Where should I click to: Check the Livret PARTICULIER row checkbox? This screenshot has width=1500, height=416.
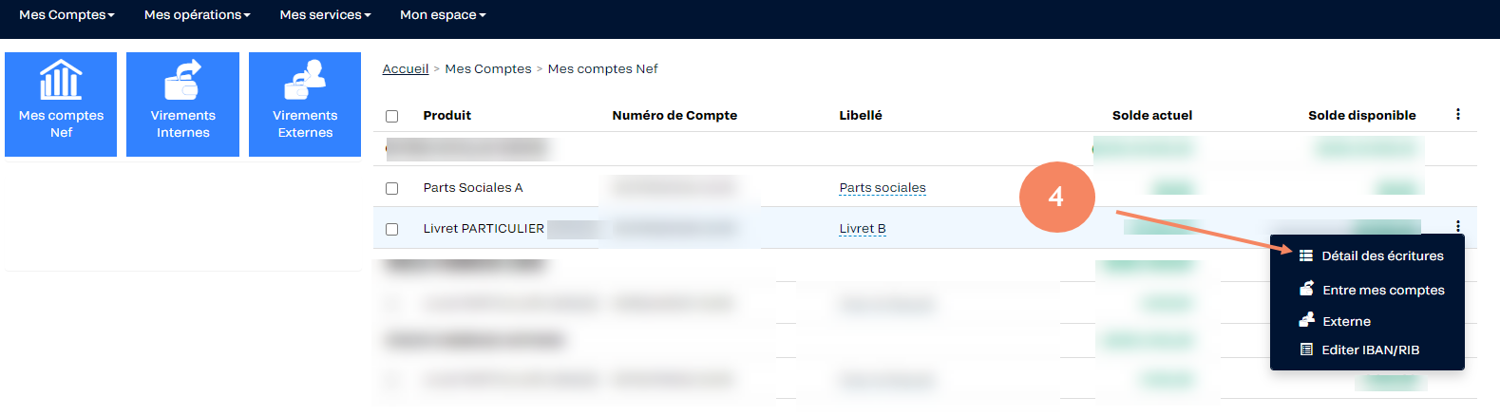click(x=391, y=229)
